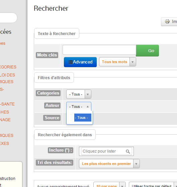
Task: Open Utiliser l'ordre par défaut dropdown
Action: tap(153, 184)
